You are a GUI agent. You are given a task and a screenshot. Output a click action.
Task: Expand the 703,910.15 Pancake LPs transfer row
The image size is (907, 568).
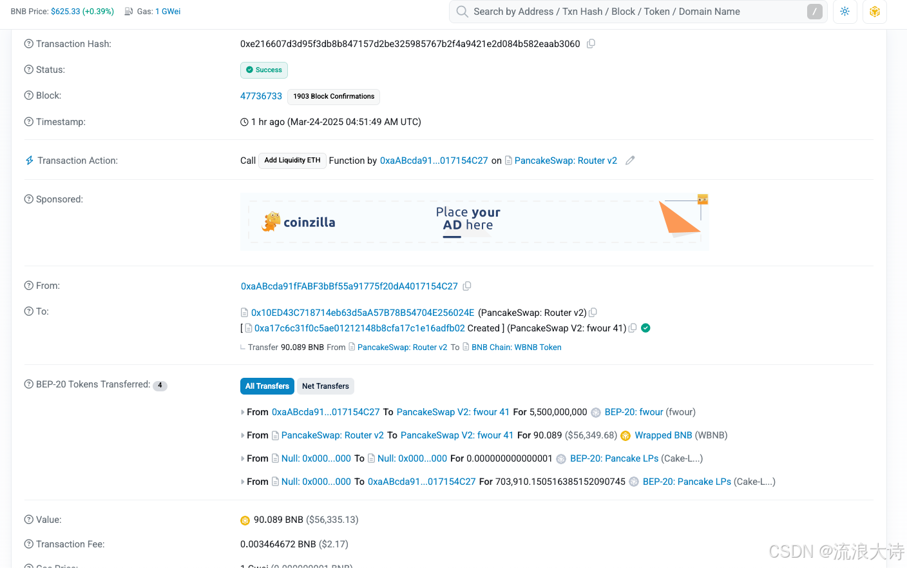(242, 482)
